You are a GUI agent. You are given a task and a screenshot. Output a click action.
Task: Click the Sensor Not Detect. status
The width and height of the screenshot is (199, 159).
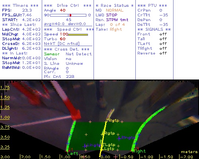68,54
